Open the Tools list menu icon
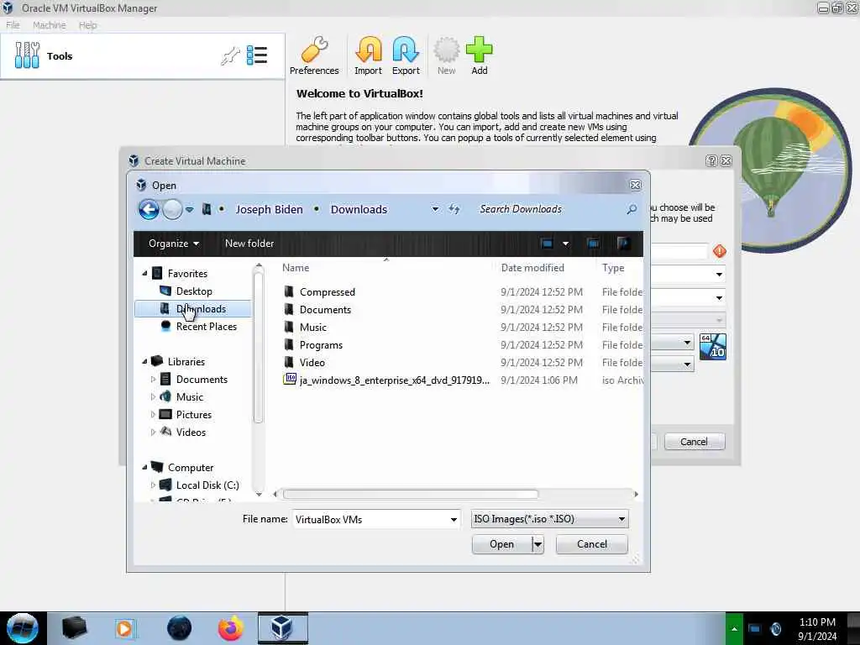The image size is (860, 645). (257, 55)
